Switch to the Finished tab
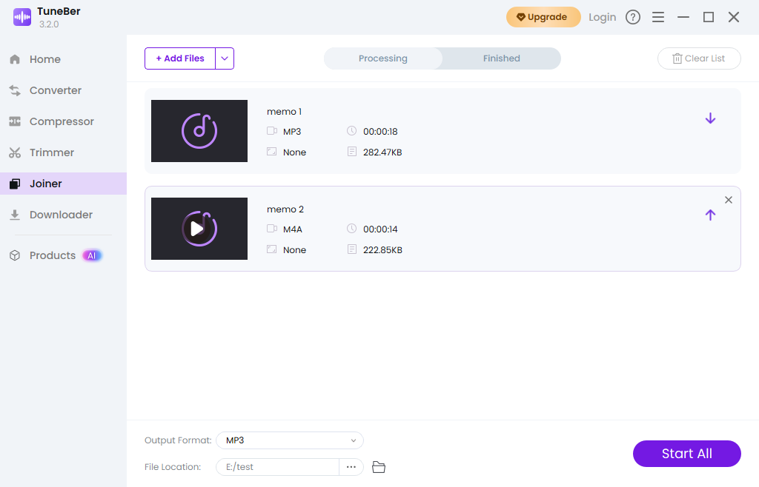759x487 pixels. click(502, 58)
